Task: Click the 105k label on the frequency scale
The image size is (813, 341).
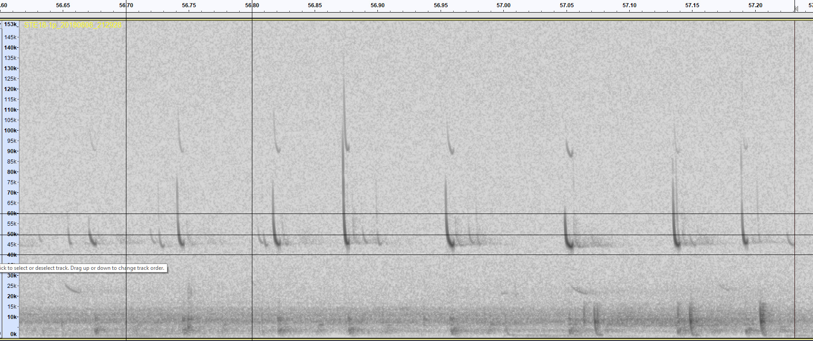Action: [x=10, y=120]
